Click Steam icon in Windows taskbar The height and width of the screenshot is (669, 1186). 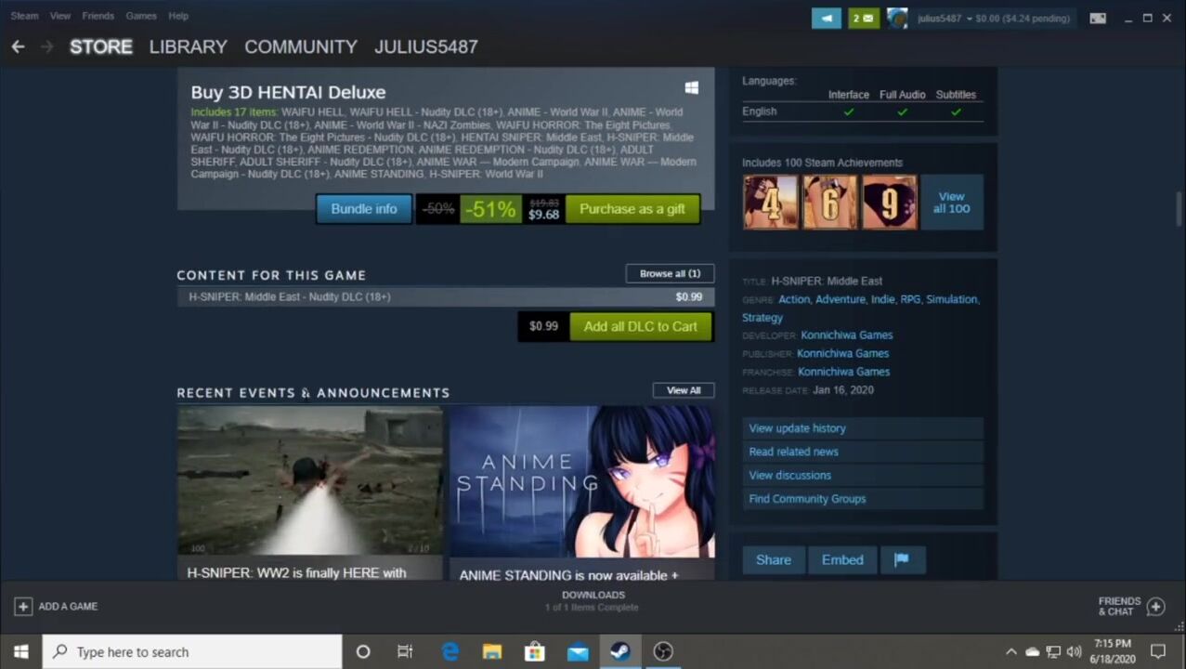pyautogui.click(x=619, y=651)
